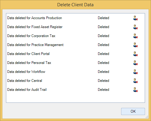Click the deleted-user icon for Personal Tax
Image resolution: width=151 pixels, height=121 pixels.
[x=135, y=63]
